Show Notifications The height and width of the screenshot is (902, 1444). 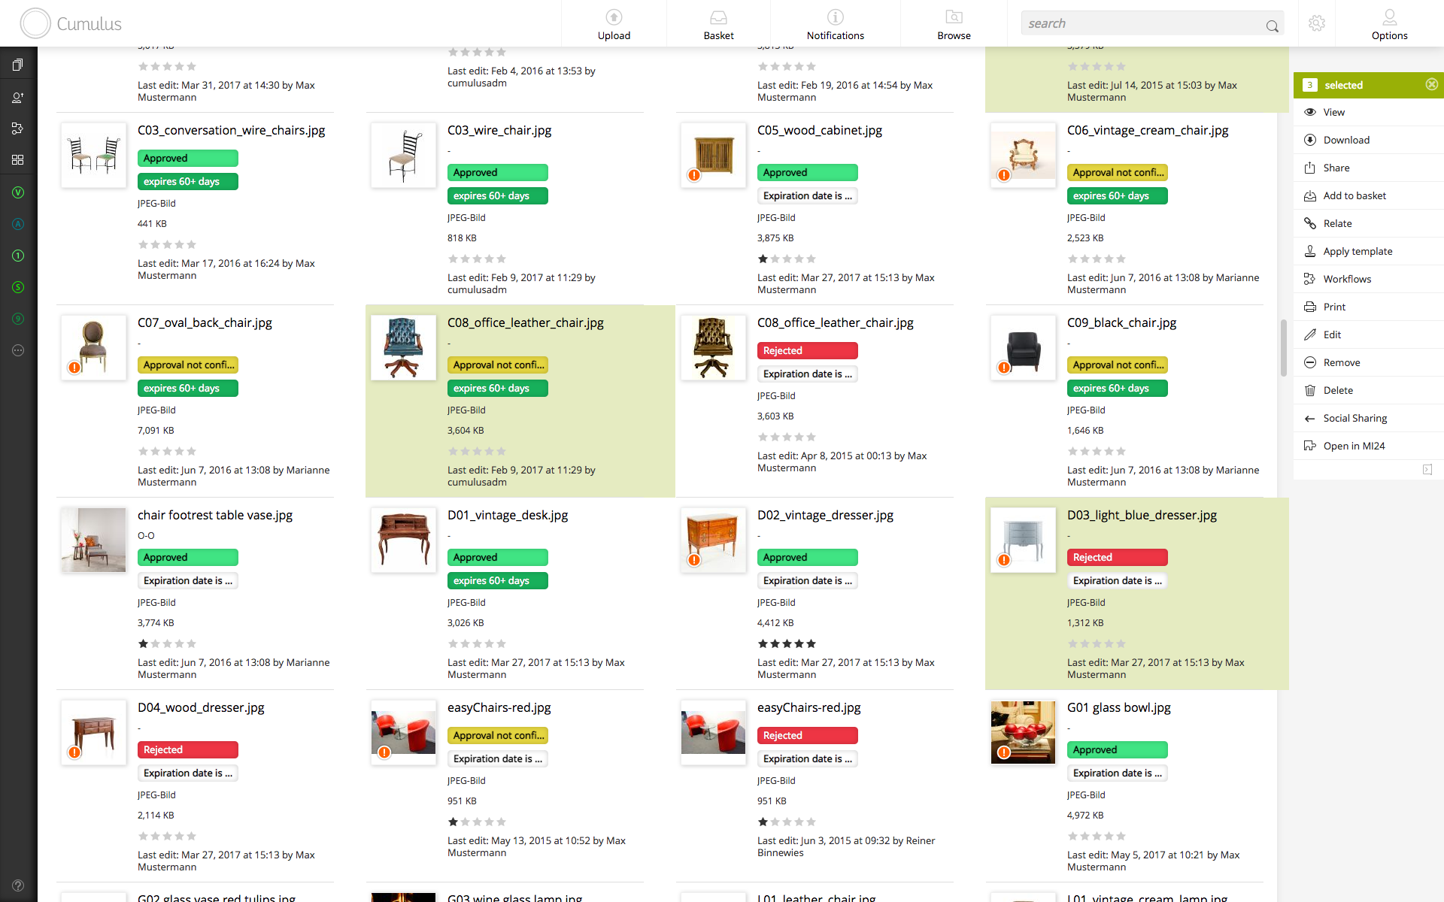pos(835,24)
